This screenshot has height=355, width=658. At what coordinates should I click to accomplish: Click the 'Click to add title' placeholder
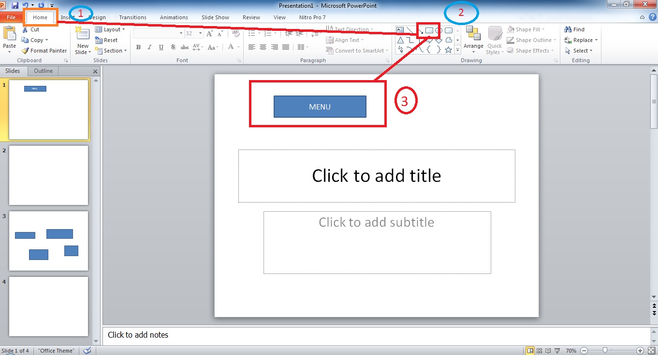[377, 176]
